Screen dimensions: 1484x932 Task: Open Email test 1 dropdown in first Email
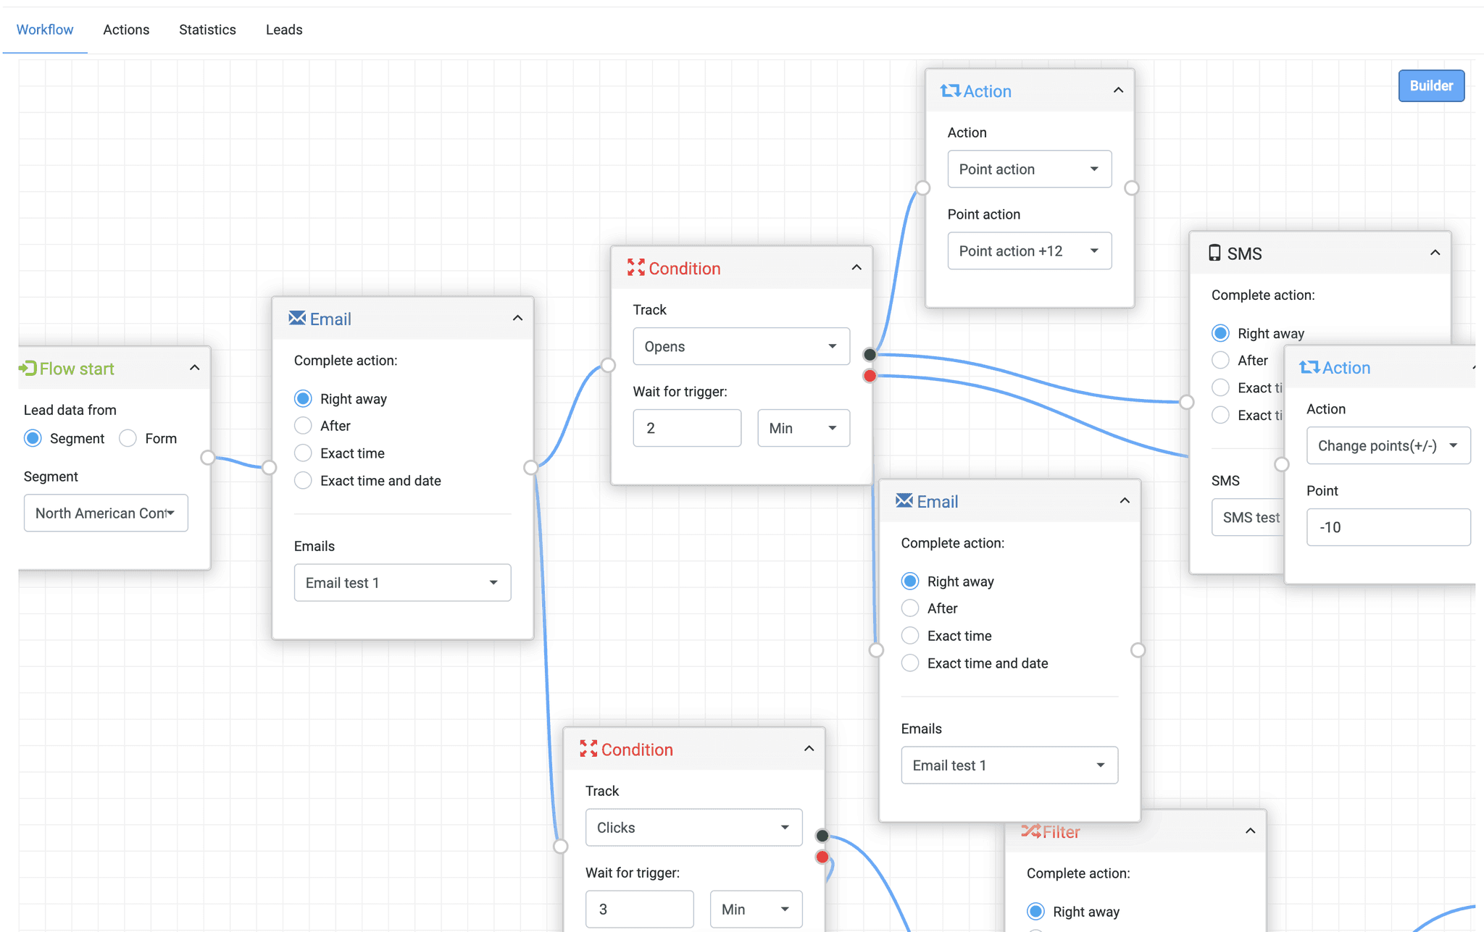pos(402,582)
